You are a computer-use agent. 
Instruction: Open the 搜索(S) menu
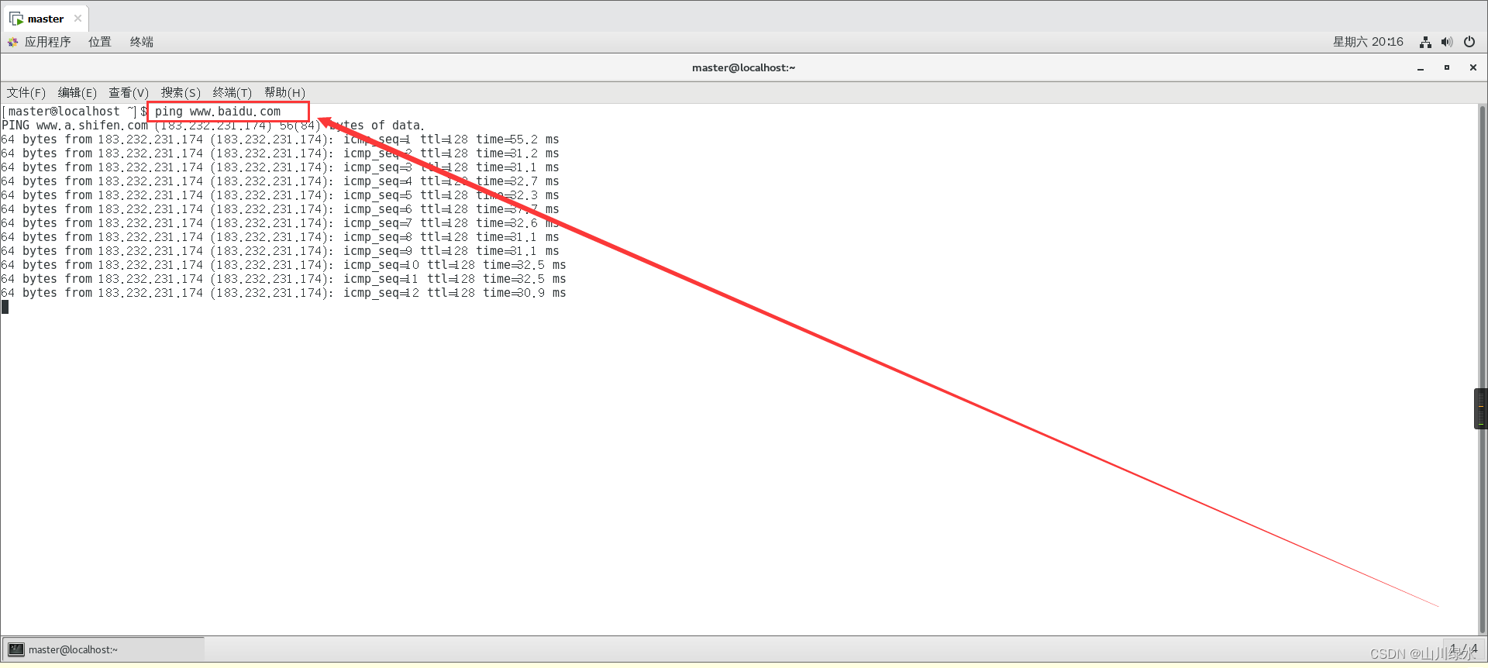pyautogui.click(x=181, y=93)
